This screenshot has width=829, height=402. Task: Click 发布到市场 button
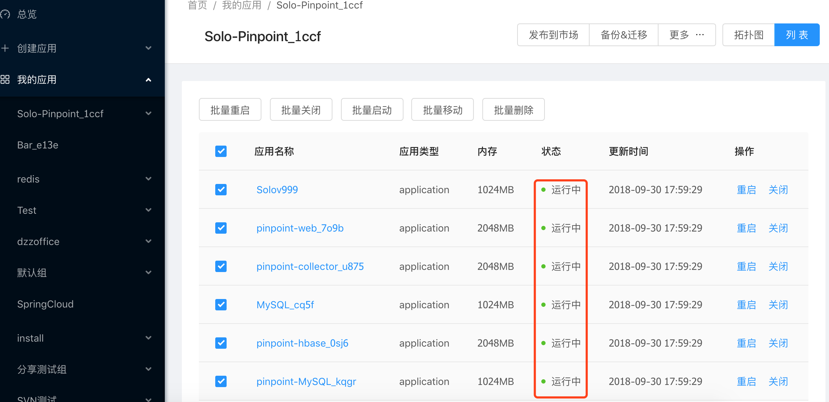(x=553, y=35)
